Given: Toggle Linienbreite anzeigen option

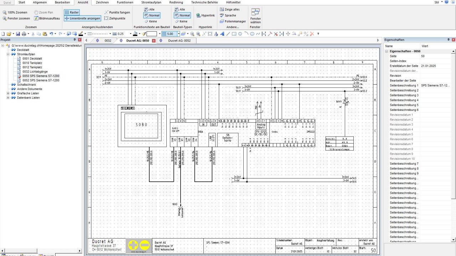Looking at the screenshot, I should 82,18.
